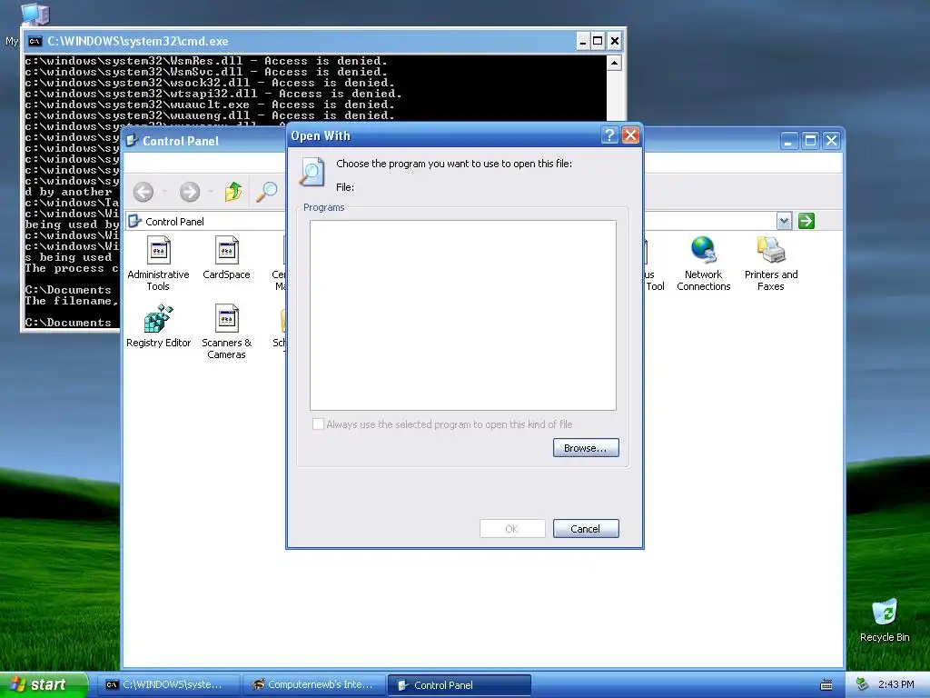Switch to Computernewb's Internet taskbar button

tap(313, 685)
